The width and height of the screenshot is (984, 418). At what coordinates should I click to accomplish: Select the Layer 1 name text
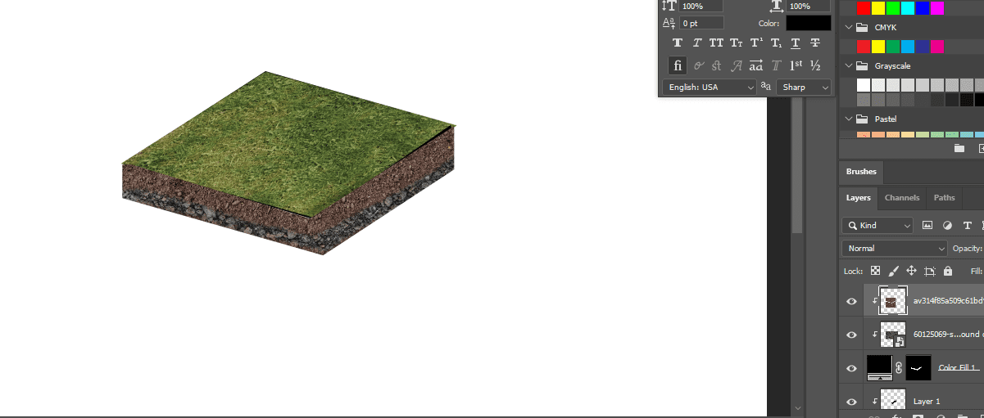(927, 402)
